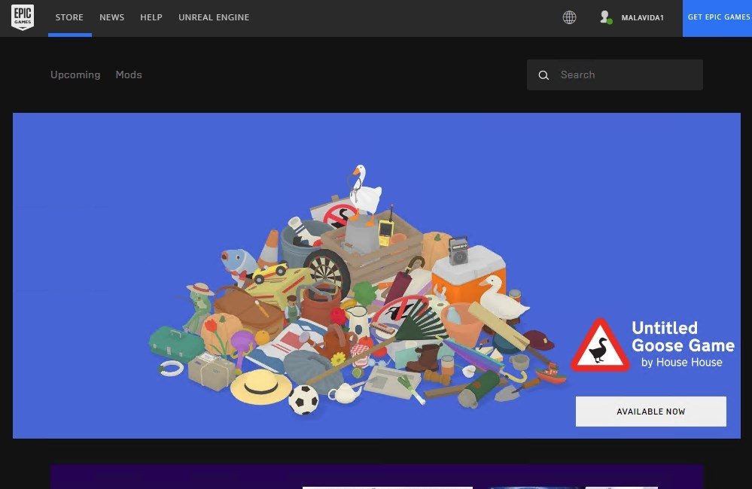Focus the Search input field
Screen dimensions: 752x489
click(615, 74)
